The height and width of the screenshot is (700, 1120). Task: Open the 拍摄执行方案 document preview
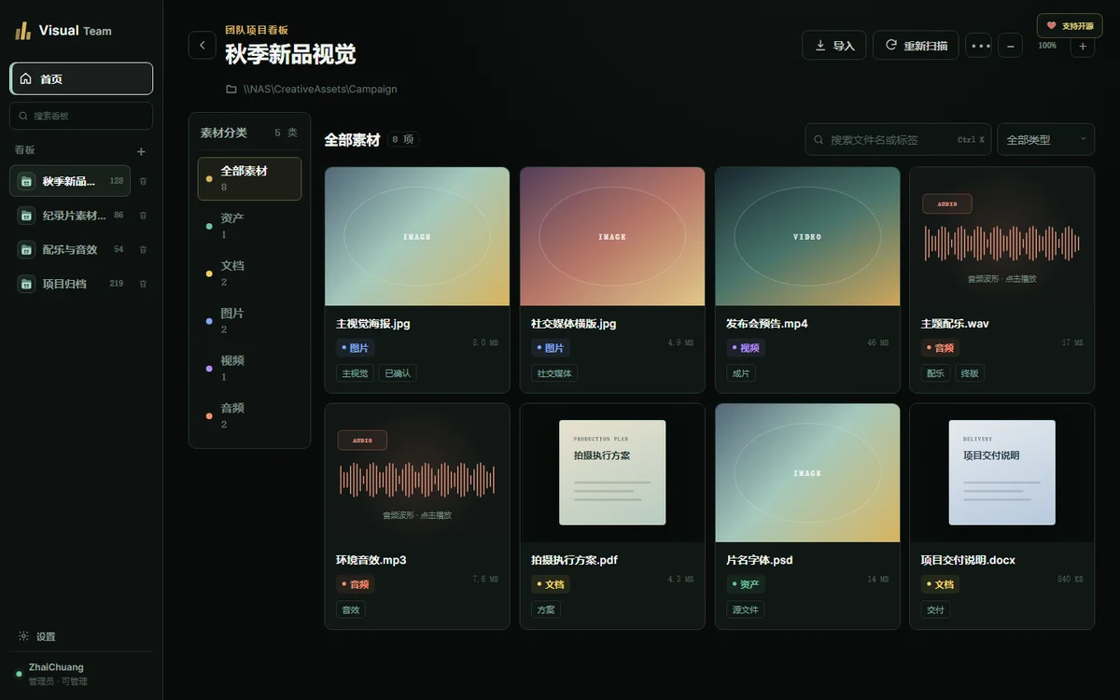[x=612, y=472]
